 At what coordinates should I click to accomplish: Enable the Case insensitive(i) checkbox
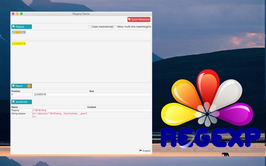(x=89, y=27)
